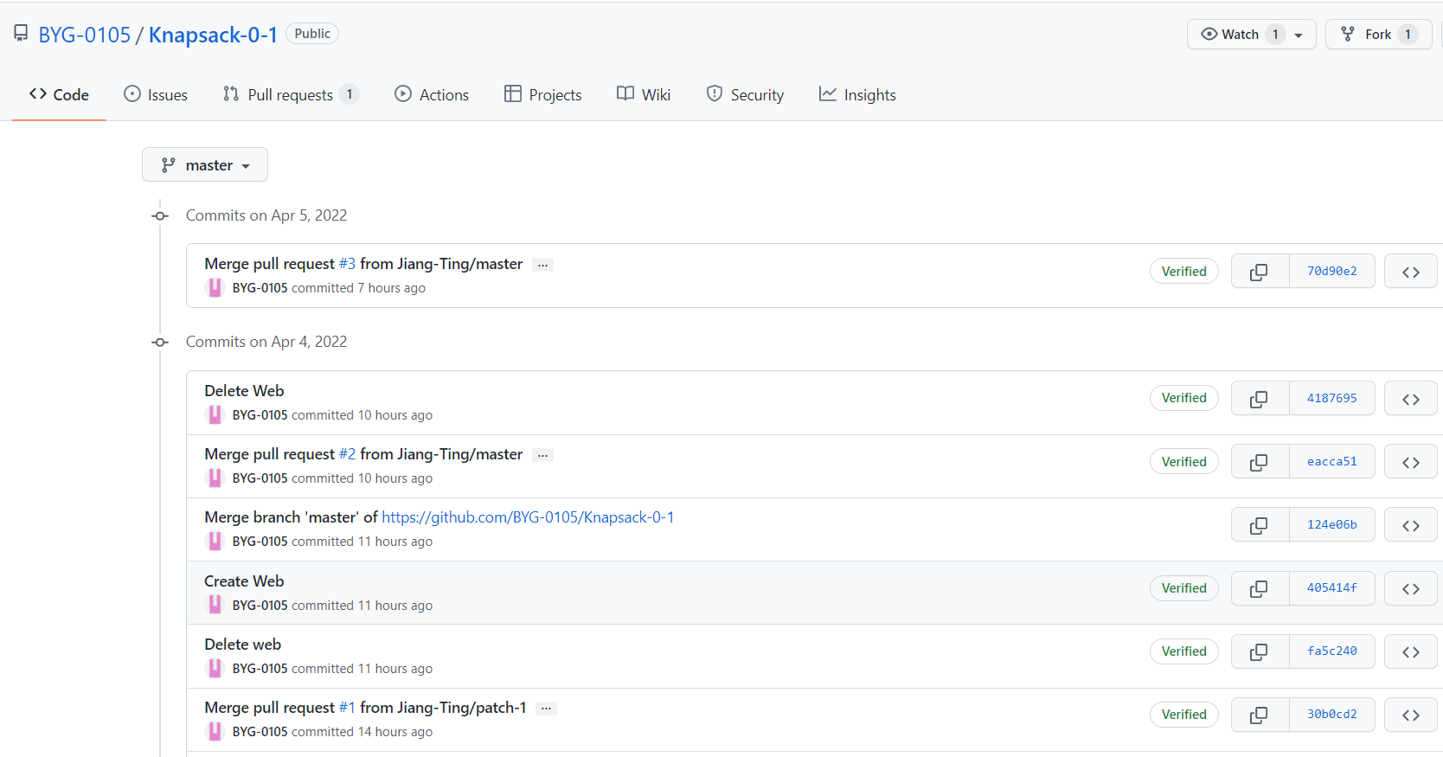This screenshot has width=1443, height=757.
Task: Open pull request #3 link
Action: click(347, 264)
